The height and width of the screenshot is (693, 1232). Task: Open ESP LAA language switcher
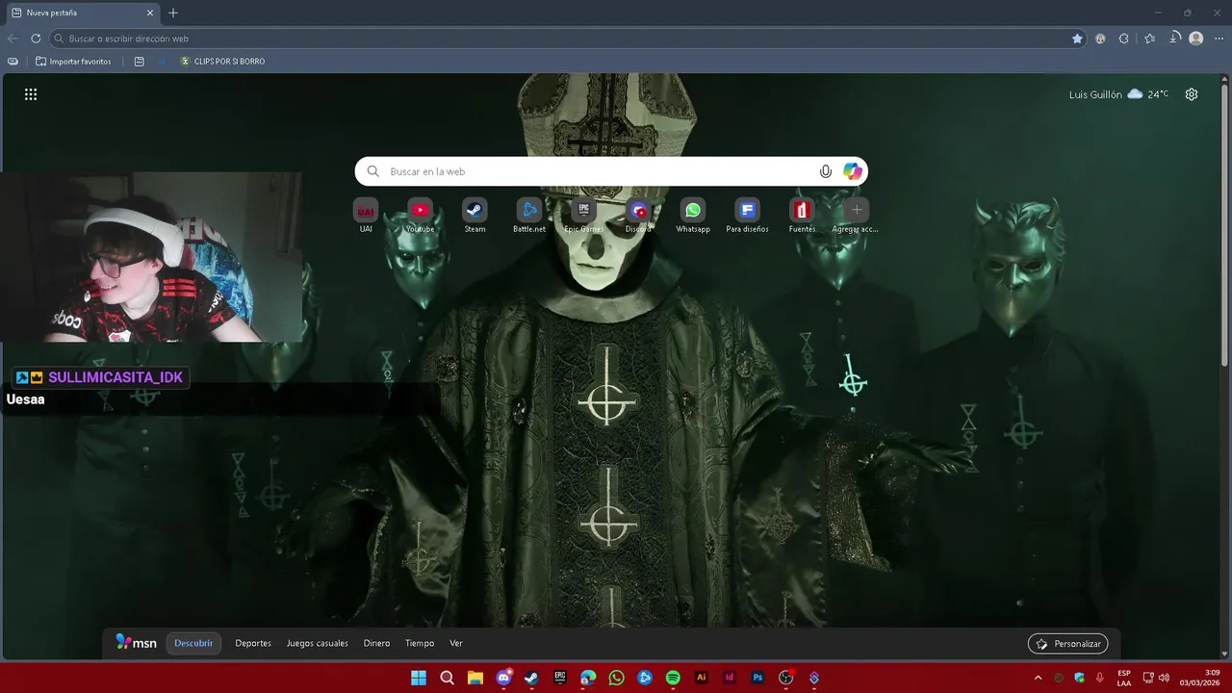click(1124, 678)
